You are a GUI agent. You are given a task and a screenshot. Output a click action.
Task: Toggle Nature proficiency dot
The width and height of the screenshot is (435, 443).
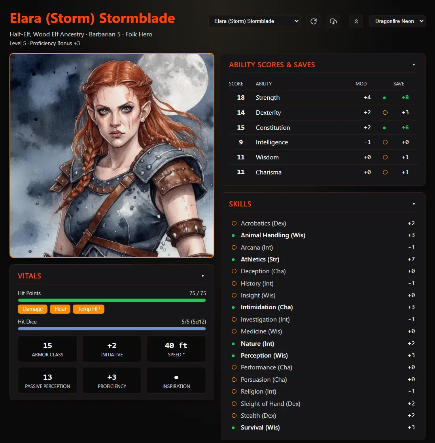click(x=233, y=344)
